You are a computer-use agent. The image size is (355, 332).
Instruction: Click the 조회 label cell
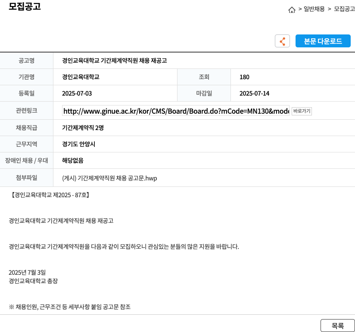pos(204,77)
